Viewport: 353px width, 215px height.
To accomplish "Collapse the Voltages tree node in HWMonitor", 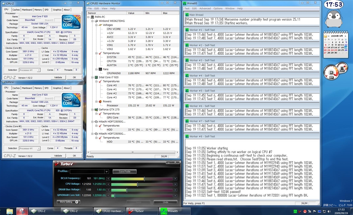I will 96,25.
